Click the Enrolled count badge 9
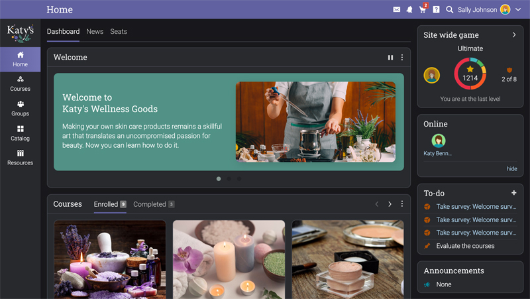The width and height of the screenshot is (530, 299). (x=123, y=204)
